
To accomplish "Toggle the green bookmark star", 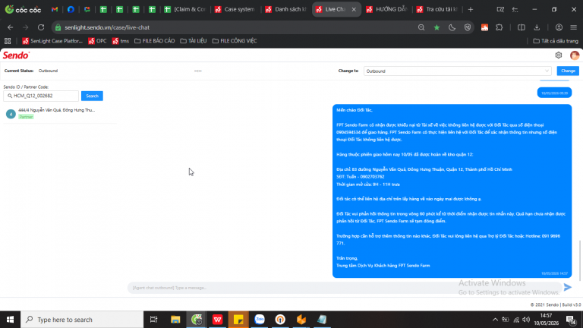I will pos(437,27).
